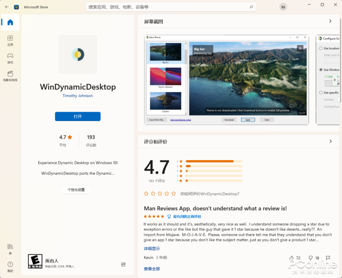Open the Gaming (游戏) section in sidebar
This screenshot has width=342, height=278.
point(10,58)
